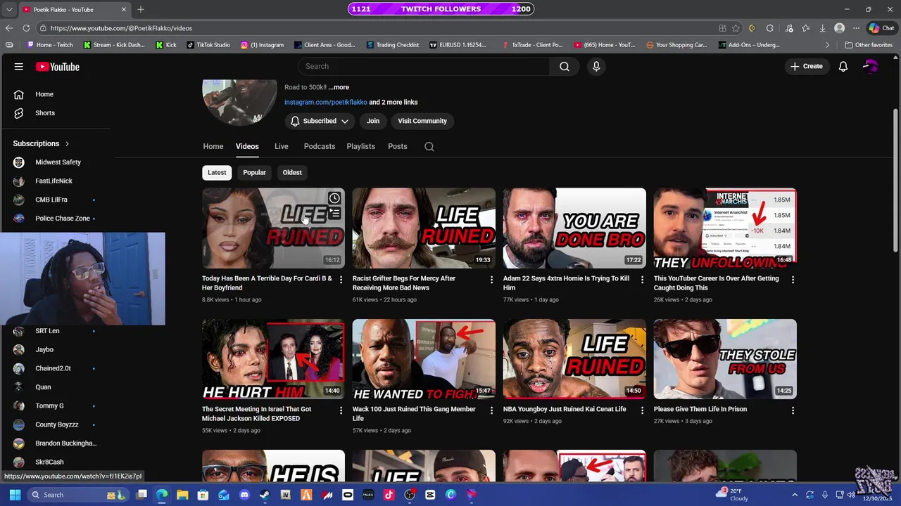The height and width of the screenshot is (506, 901).
Task: Switch to the Podcasts tab
Action: (320, 146)
